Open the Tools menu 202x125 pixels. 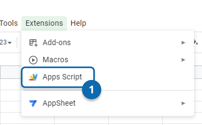9,23
